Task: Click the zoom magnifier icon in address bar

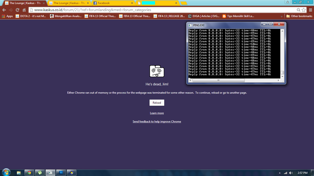Action: [x=298, y=10]
